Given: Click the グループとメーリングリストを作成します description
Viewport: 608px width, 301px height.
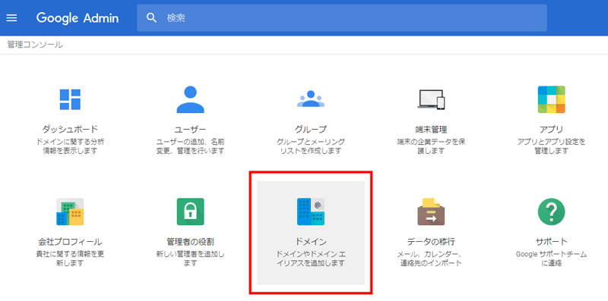Looking at the screenshot, I should click(x=311, y=146).
